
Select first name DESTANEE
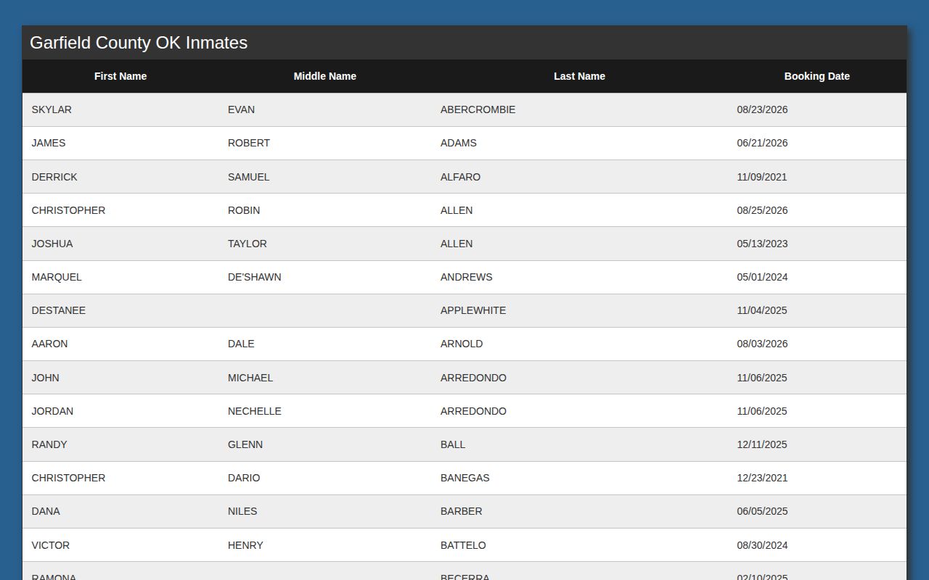pos(59,310)
